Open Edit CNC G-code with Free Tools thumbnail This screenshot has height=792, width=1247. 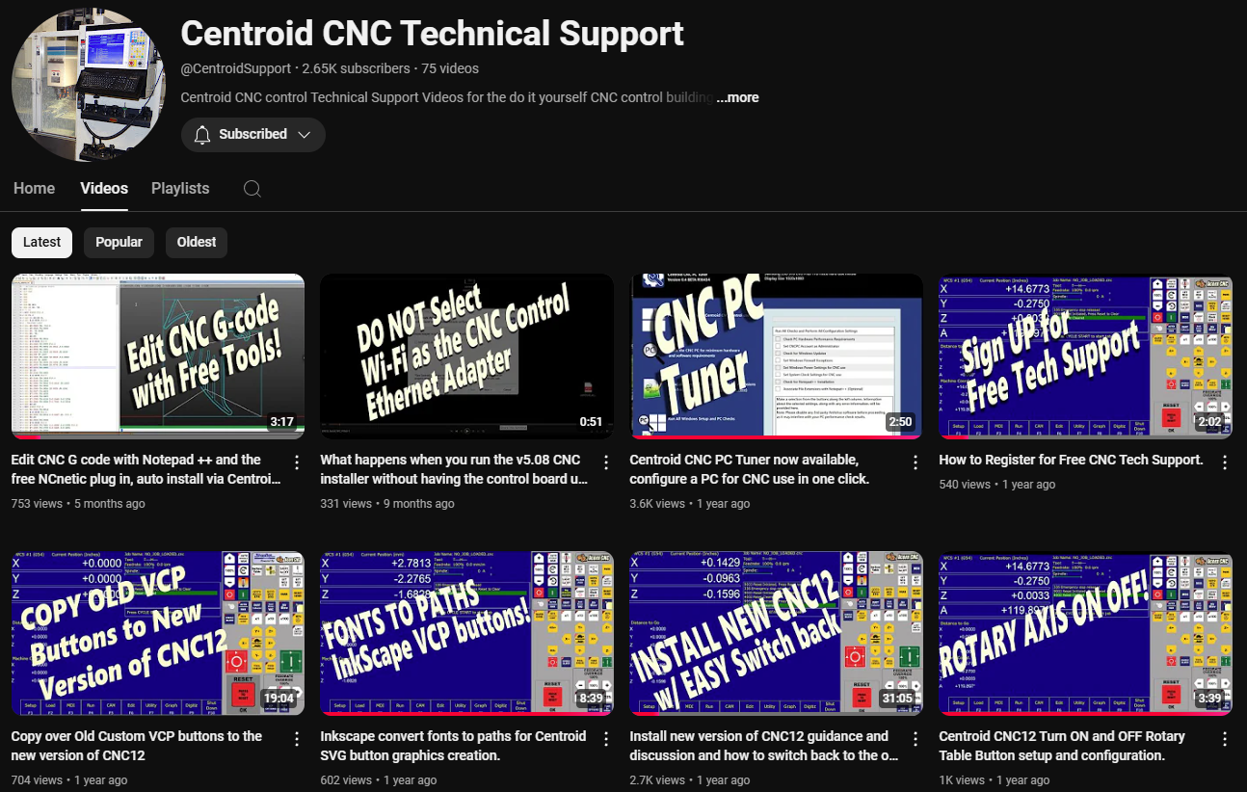coord(158,356)
